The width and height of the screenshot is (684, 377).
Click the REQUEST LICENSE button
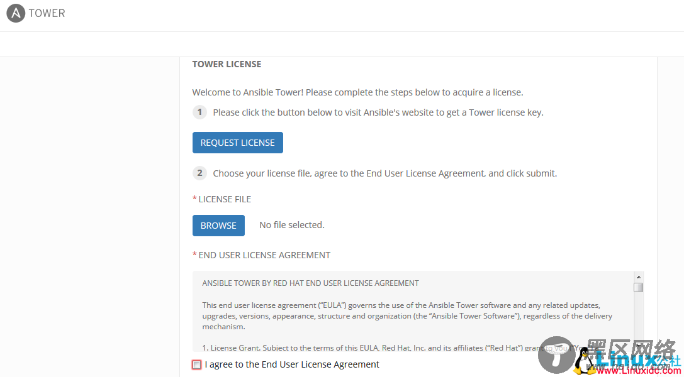click(x=238, y=143)
